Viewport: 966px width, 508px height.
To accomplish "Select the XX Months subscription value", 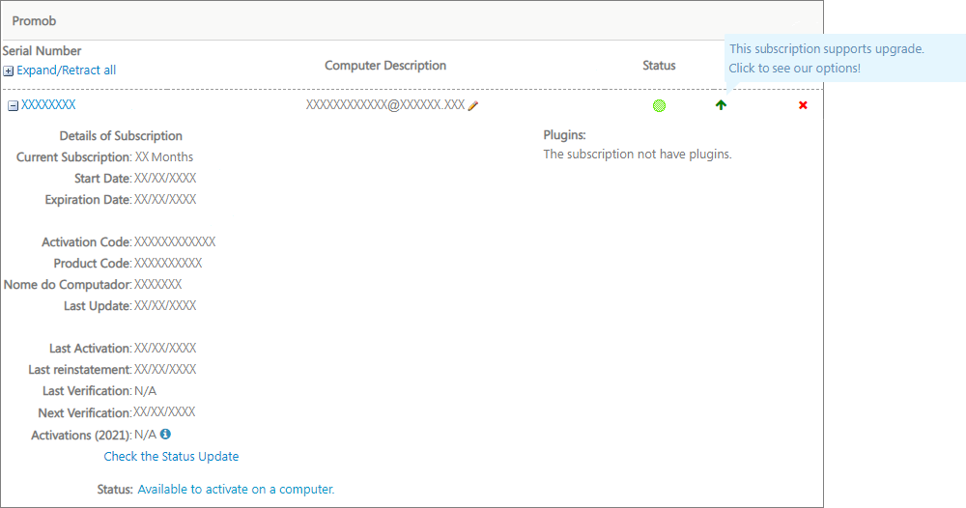I will 164,157.
